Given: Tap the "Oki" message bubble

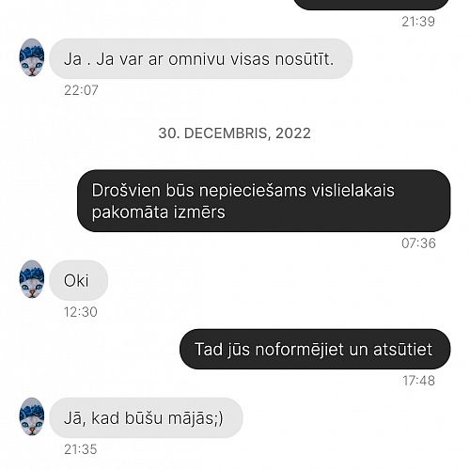Looking at the screenshot, I should coord(79,280).
